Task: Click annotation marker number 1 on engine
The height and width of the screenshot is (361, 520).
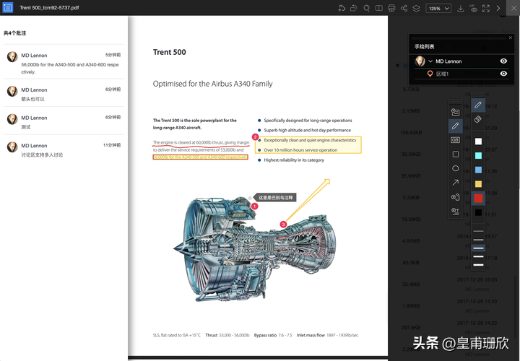Action: [x=254, y=206]
